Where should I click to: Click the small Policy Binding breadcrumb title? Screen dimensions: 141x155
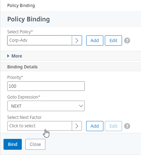click(21, 6)
